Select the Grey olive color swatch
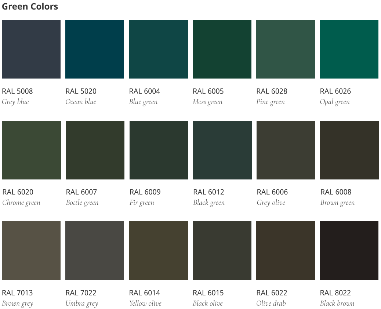 286,150
